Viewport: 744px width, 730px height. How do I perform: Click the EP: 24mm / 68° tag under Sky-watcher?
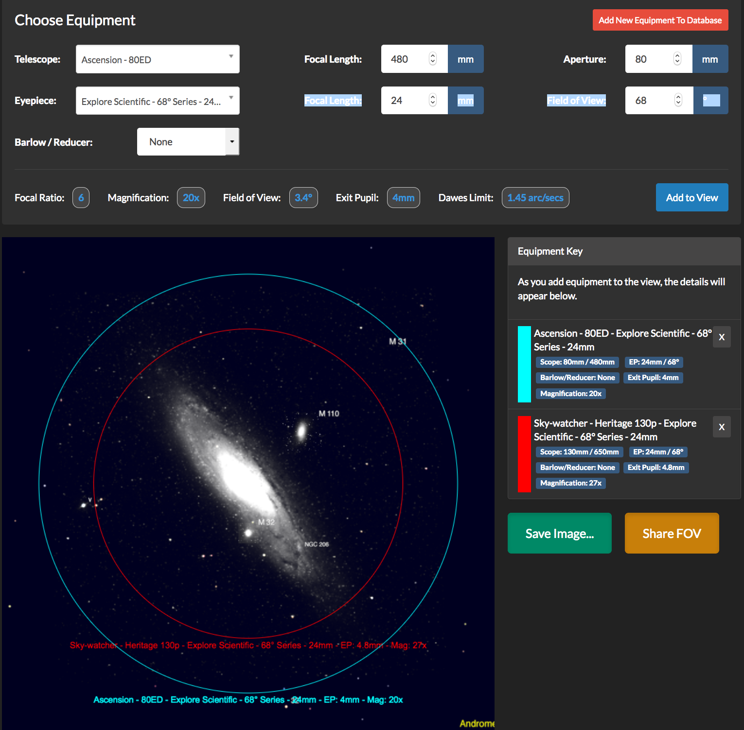[x=658, y=452]
